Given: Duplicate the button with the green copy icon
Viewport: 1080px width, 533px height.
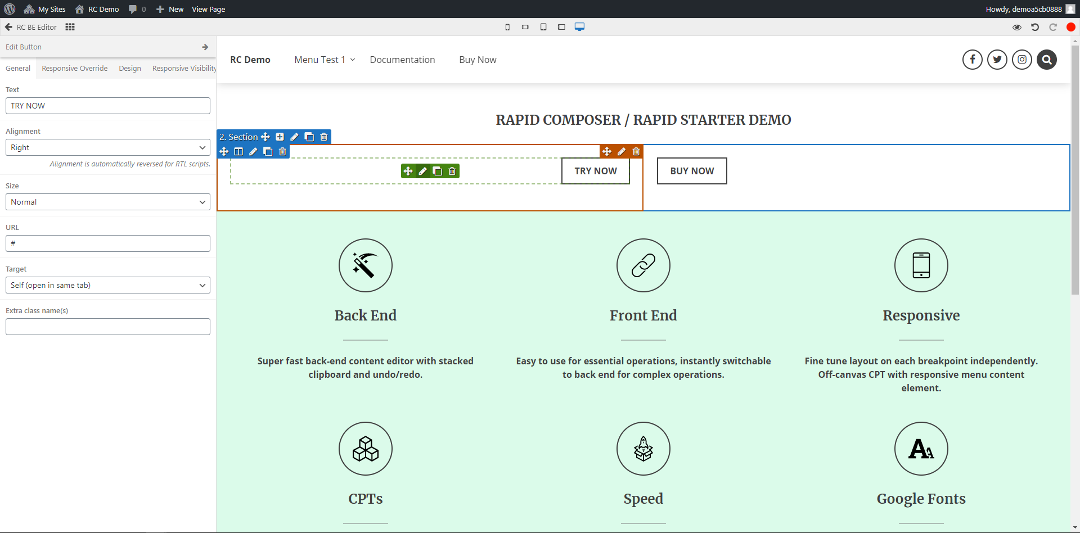Looking at the screenshot, I should [x=438, y=171].
